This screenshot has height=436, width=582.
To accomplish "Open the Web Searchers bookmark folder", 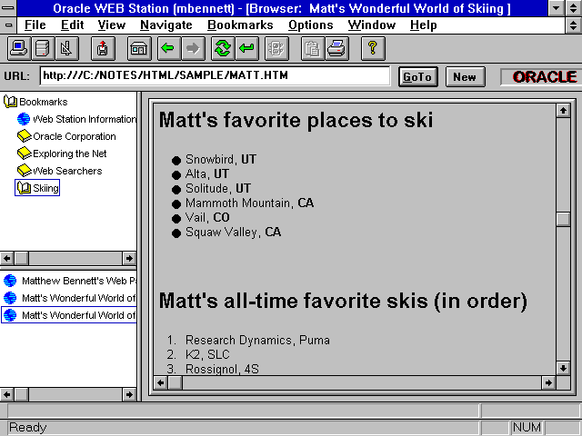I will (x=25, y=171).
